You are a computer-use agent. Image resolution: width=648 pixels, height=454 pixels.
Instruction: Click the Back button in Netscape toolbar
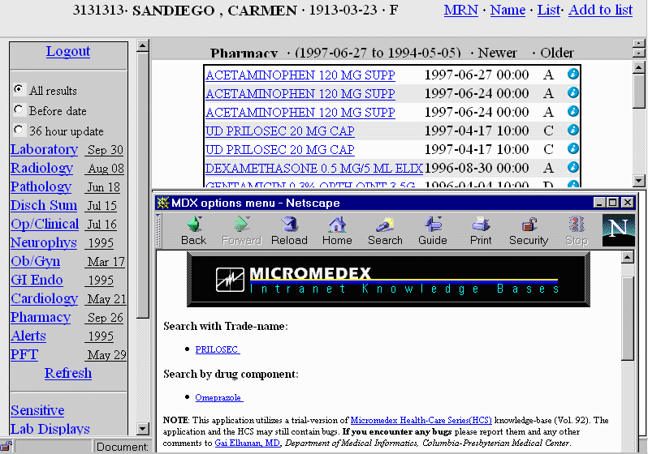(193, 230)
